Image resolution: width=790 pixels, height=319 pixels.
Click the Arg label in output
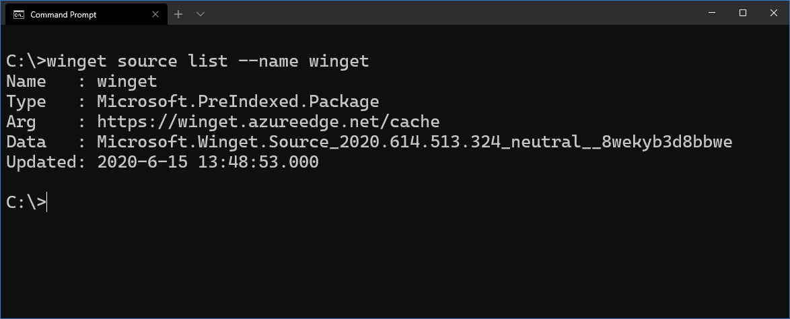click(21, 122)
